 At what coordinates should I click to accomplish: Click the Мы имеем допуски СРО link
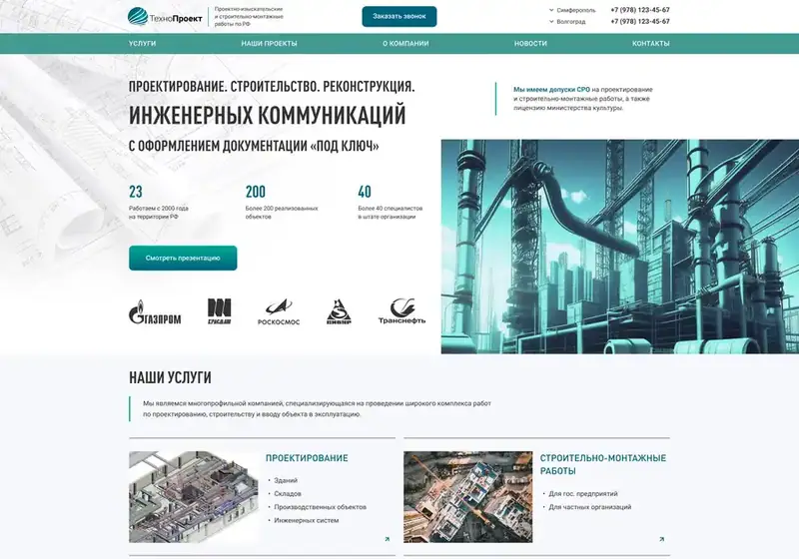pos(551,90)
